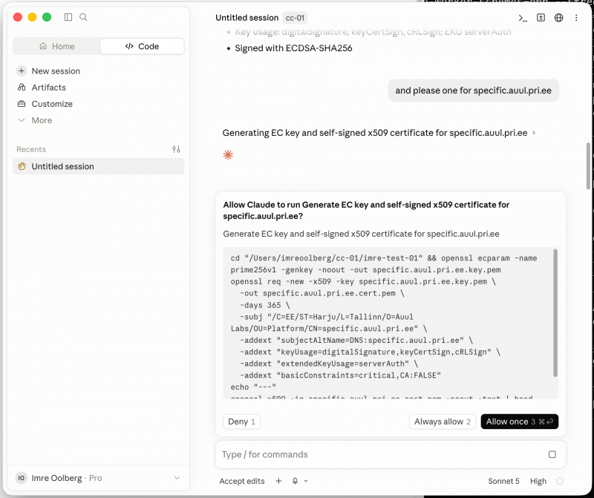Click the plus attach icon below input

point(279,481)
